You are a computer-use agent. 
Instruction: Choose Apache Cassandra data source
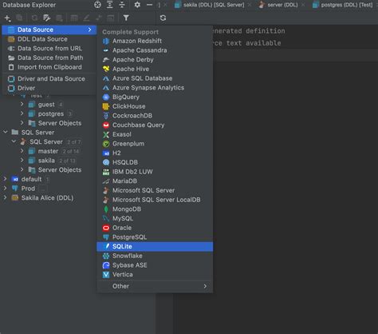pyautogui.click(x=155, y=50)
